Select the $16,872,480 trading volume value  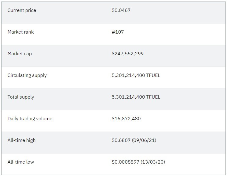click(126, 119)
